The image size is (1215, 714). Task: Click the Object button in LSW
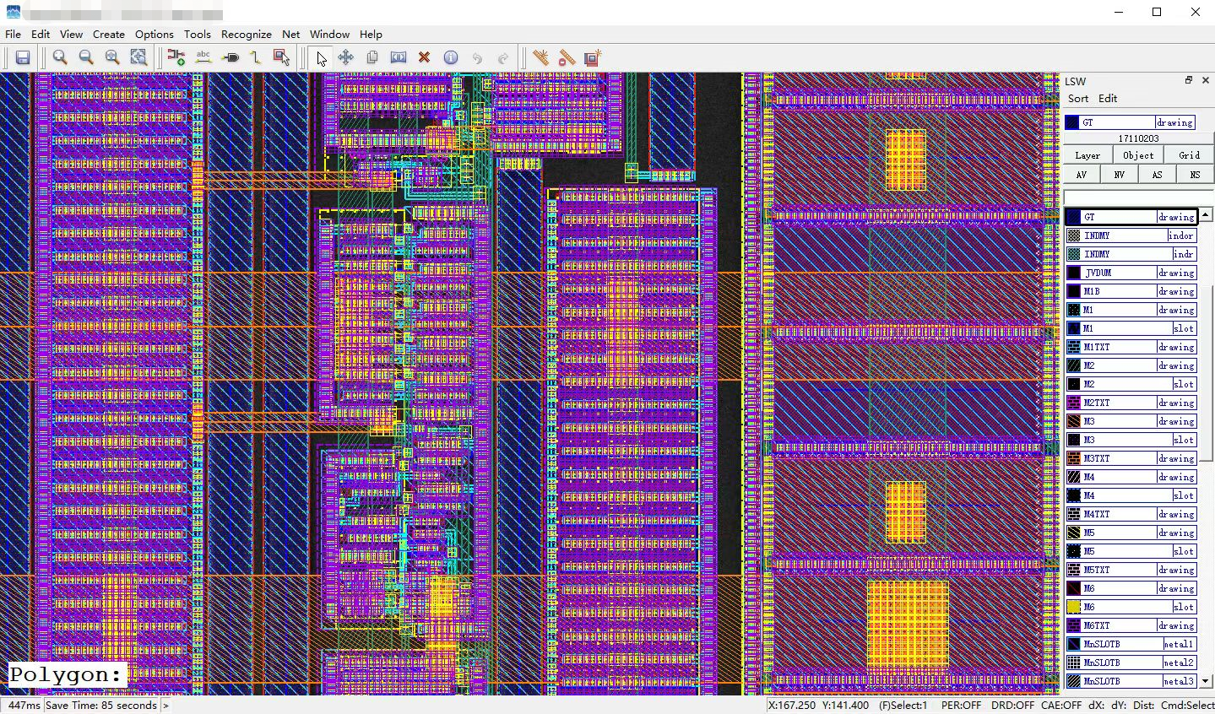(x=1138, y=155)
